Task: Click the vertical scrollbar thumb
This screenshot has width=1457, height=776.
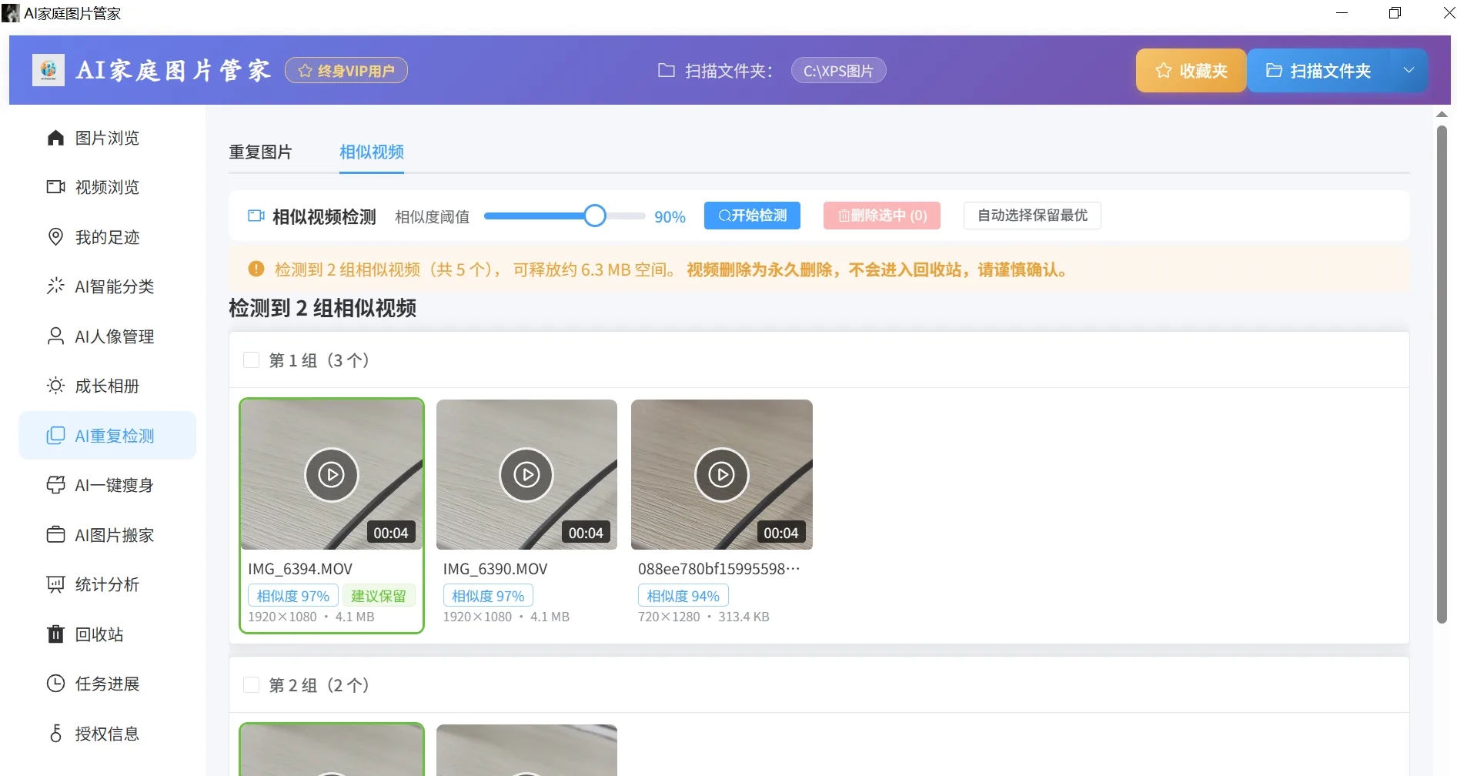Action: pos(1442,375)
